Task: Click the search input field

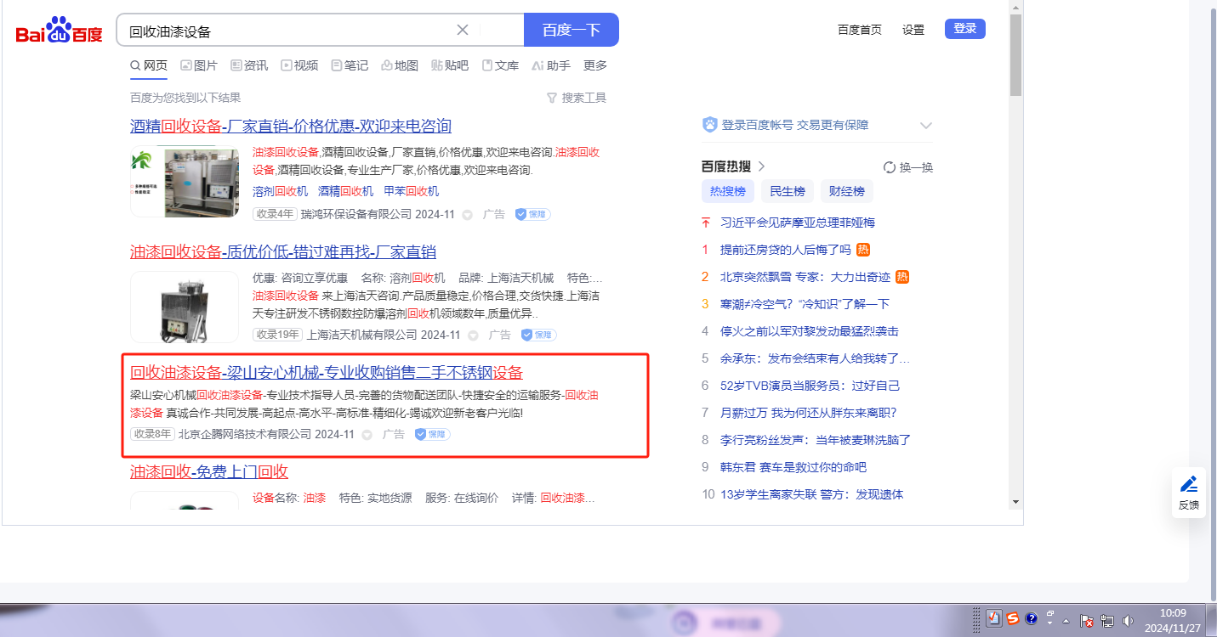Action: (x=289, y=31)
